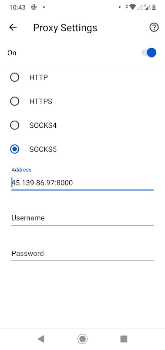Tap the Android recent apps square
The width and height of the screenshot is (165, 350).
click(x=124, y=339)
